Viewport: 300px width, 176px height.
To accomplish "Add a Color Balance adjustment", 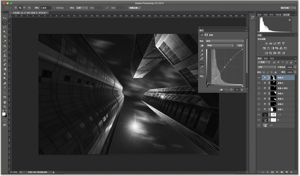I will [x=268, y=48].
